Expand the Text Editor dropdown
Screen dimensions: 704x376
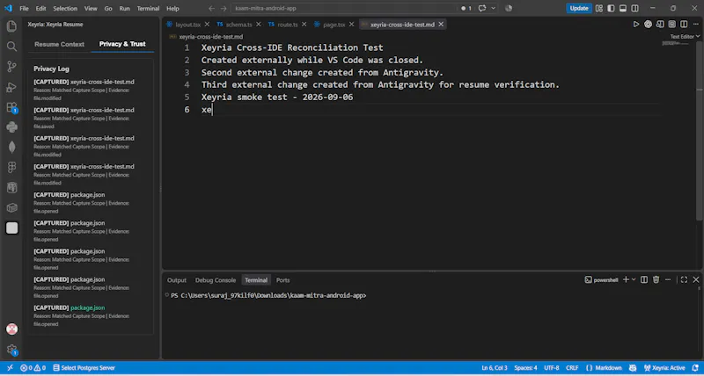(685, 36)
